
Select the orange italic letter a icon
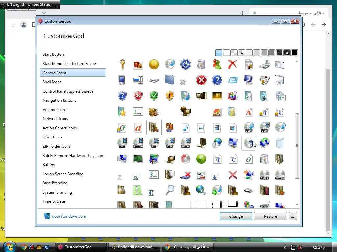(138, 128)
